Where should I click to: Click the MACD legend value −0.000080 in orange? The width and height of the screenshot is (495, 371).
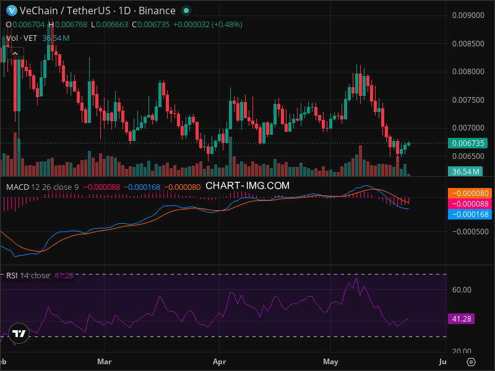pyautogui.click(x=182, y=187)
